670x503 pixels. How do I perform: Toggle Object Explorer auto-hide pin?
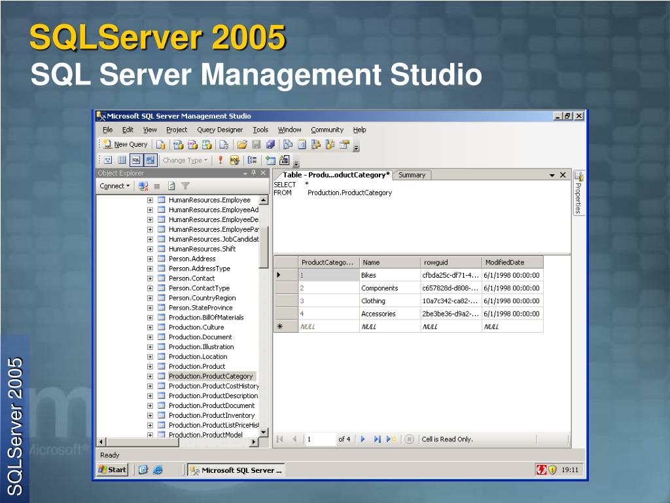(253, 173)
